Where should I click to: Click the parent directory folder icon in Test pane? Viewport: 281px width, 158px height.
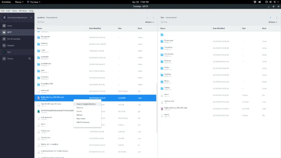pyautogui.click(x=162, y=35)
